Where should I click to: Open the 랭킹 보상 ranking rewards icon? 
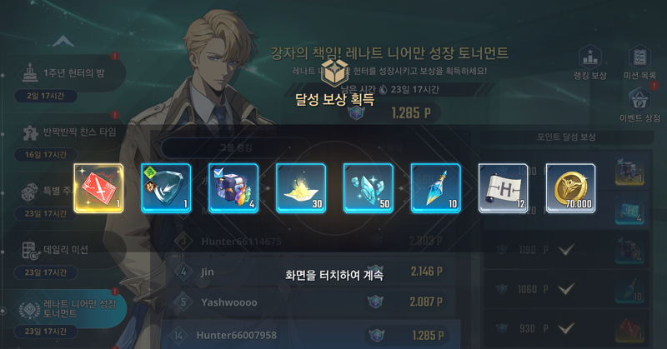tap(590, 62)
